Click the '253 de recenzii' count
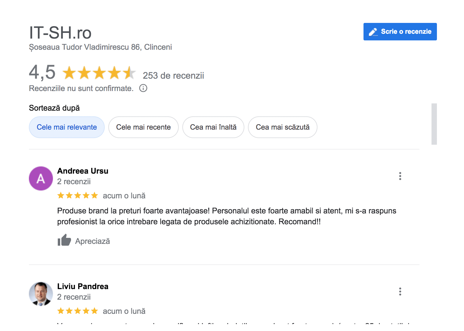This screenshot has height=331, width=464. [x=173, y=75]
